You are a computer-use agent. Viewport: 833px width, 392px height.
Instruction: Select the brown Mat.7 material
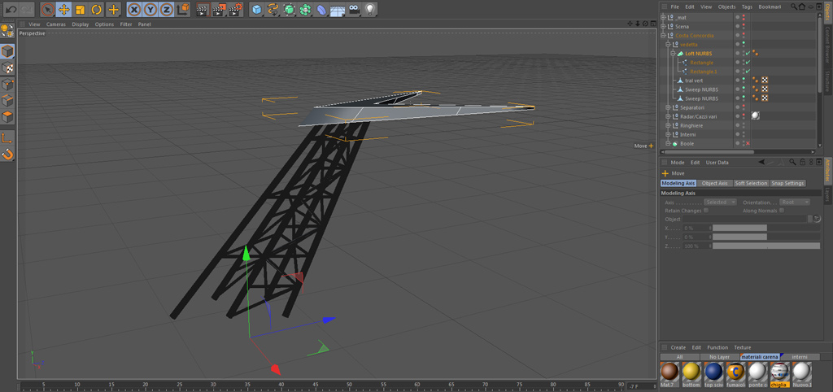669,373
